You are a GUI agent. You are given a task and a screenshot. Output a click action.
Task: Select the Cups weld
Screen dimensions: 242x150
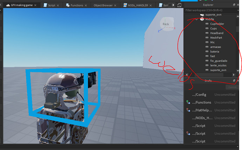click(x=214, y=28)
